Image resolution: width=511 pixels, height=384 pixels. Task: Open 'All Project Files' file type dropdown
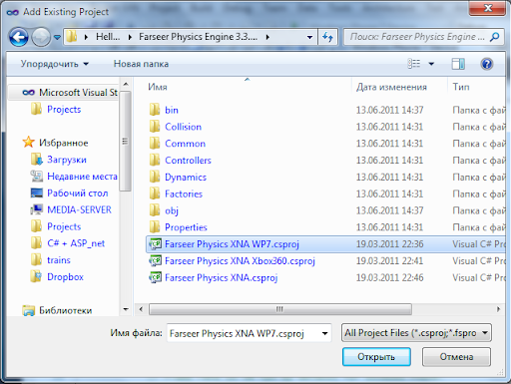click(416, 333)
